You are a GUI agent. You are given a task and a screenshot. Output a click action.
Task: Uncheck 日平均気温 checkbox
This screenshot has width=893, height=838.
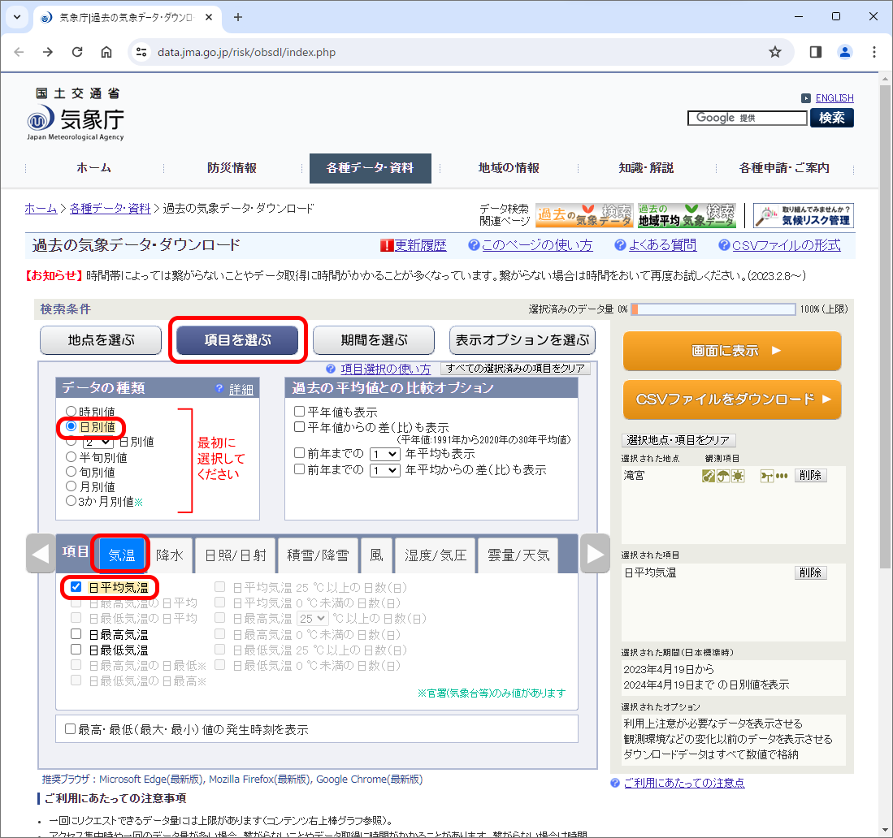coord(76,587)
